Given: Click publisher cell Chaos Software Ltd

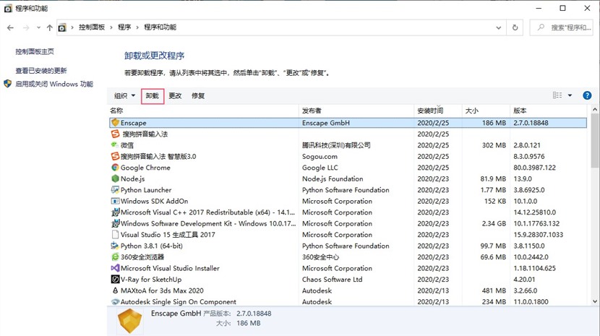Looking at the screenshot, I should coord(332,280).
